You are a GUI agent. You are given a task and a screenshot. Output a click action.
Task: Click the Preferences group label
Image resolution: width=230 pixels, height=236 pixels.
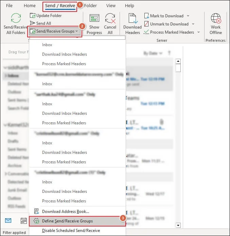pyautogui.click(x=215, y=40)
